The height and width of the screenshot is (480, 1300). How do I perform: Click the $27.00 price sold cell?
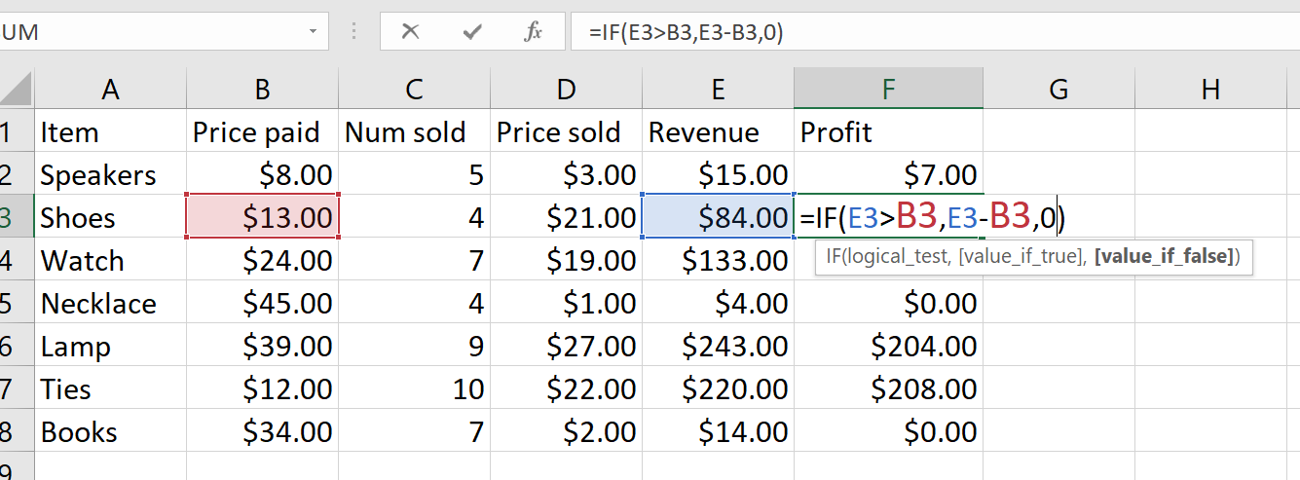click(566, 346)
